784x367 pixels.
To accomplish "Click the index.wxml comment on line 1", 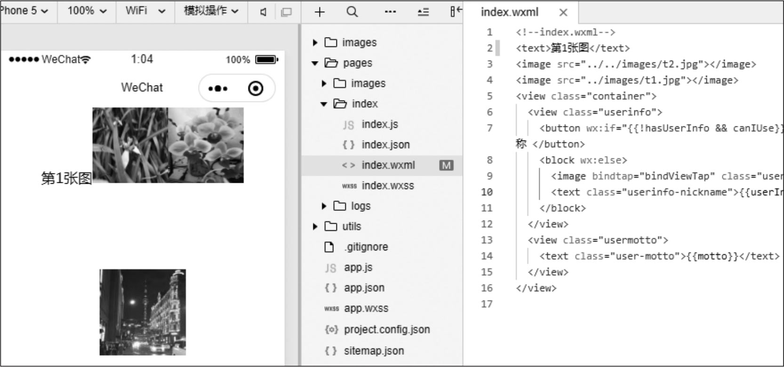I will (565, 32).
